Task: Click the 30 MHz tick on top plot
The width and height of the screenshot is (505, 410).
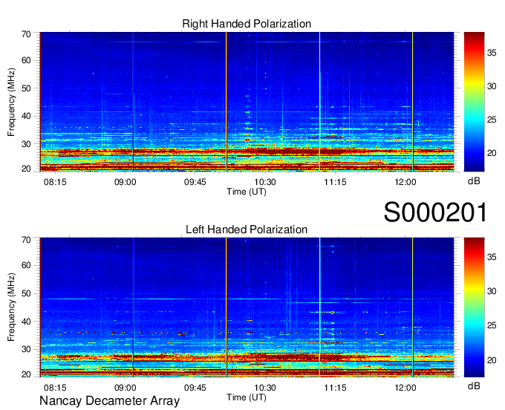Action: (x=26, y=144)
